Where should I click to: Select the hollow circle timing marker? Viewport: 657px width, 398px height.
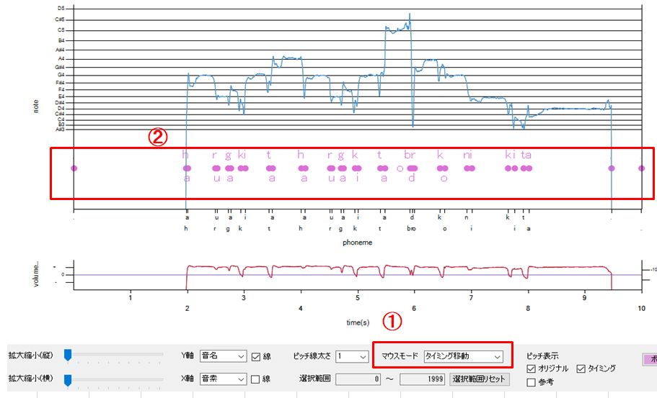pyautogui.click(x=400, y=168)
